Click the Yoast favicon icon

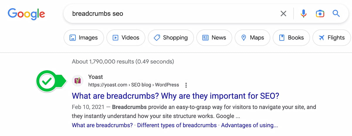click(x=78, y=81)
